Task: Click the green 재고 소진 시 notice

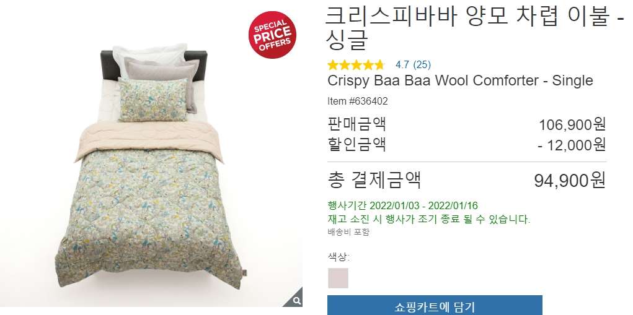Action: click(x=429, y=220)
